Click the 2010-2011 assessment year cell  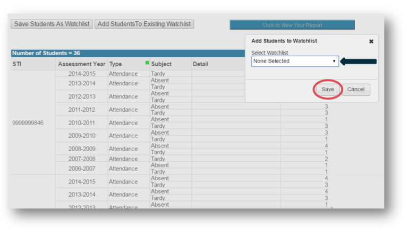click(x=82, y=123)
